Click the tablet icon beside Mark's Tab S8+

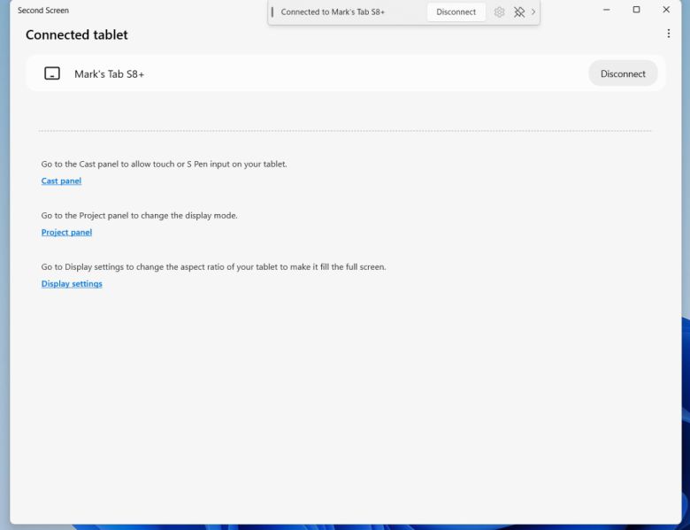coord(52,73)
